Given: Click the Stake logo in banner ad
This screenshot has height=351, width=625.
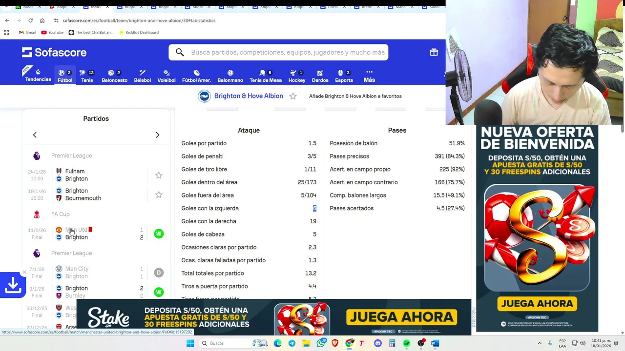Looking at the screenshot, I should point(109,317).
